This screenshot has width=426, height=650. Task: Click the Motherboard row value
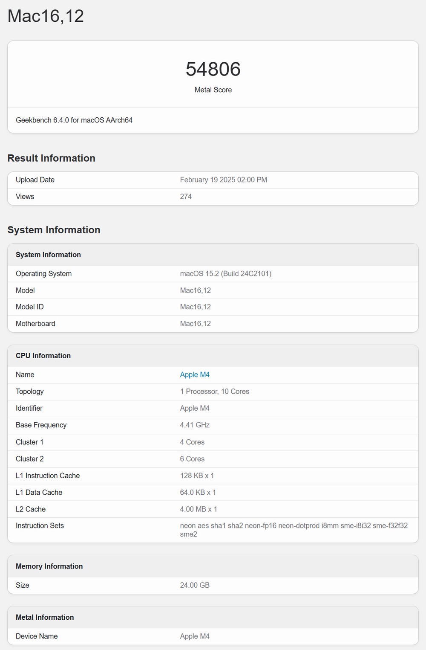[196, 323]
